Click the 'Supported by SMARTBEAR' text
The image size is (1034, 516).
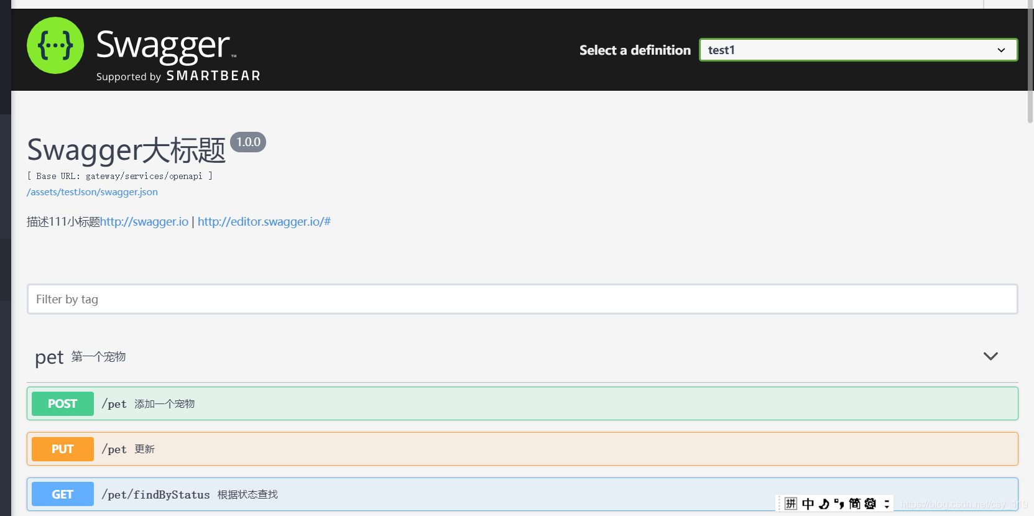click(178, 76)
